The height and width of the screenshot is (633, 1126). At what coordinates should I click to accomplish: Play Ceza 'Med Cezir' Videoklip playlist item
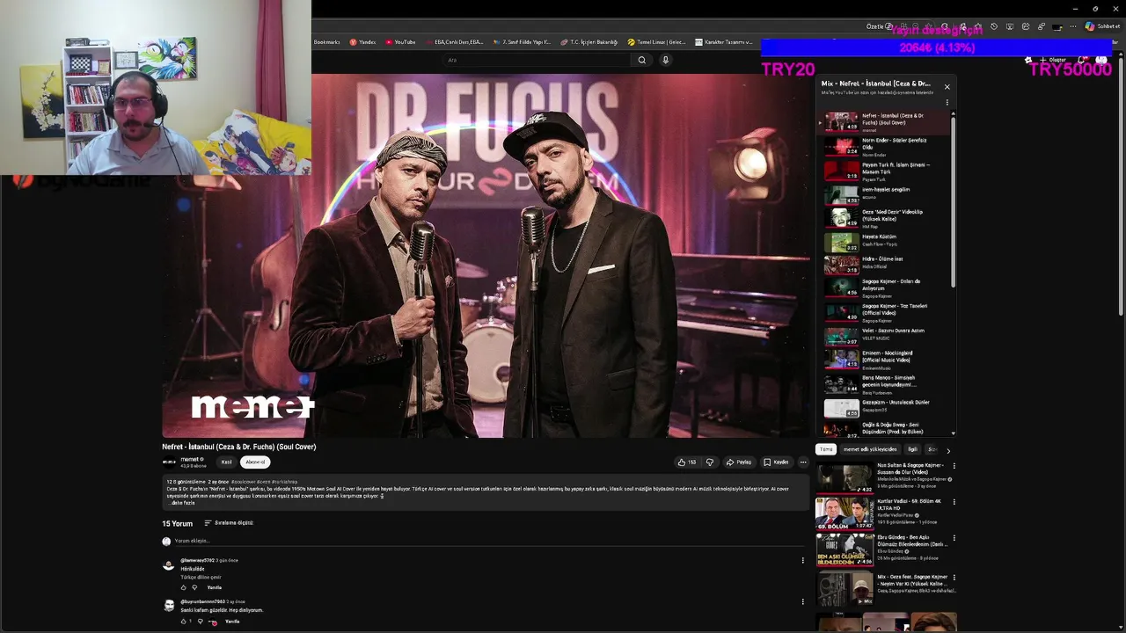click(888, 218)
